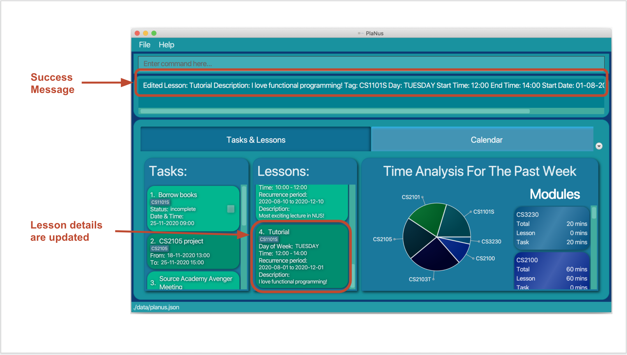Screen dimensions: 627x355
Task: Click the CS3230 Total 20 mins value
Action: click(x=577, y=224)
